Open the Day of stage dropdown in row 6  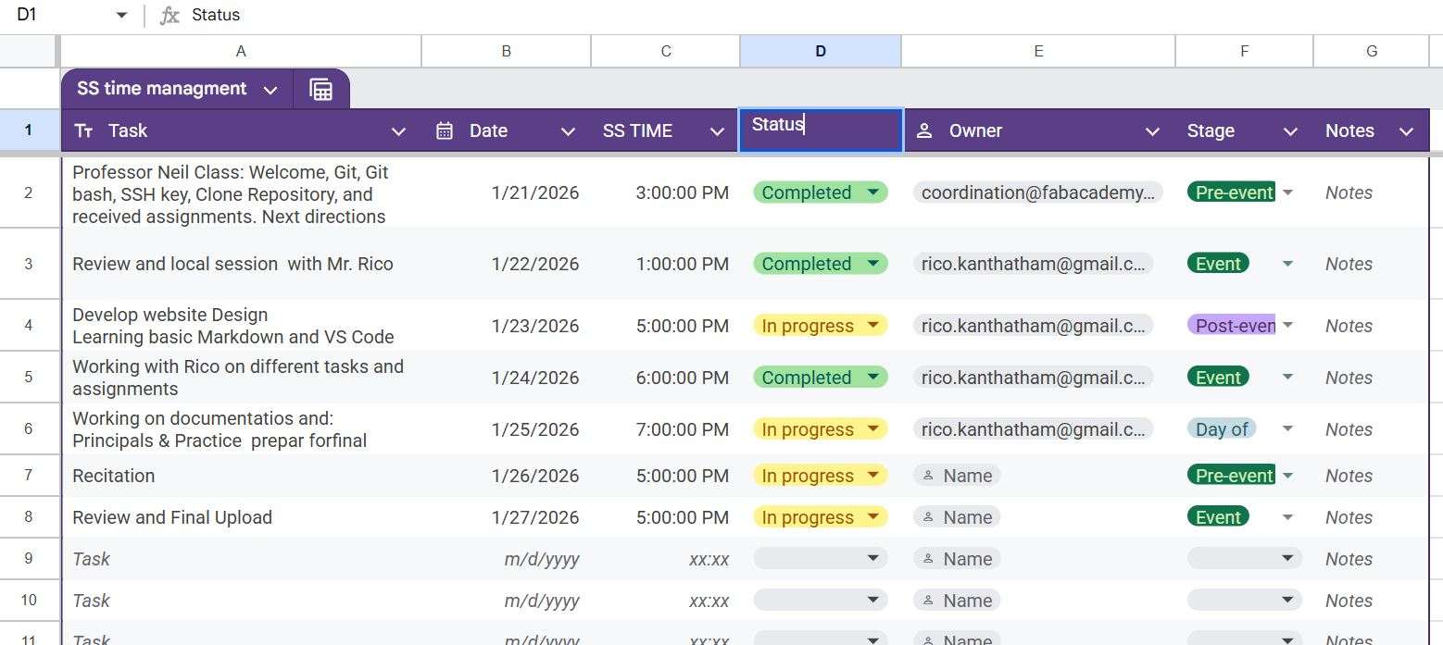coord(1287,428)
